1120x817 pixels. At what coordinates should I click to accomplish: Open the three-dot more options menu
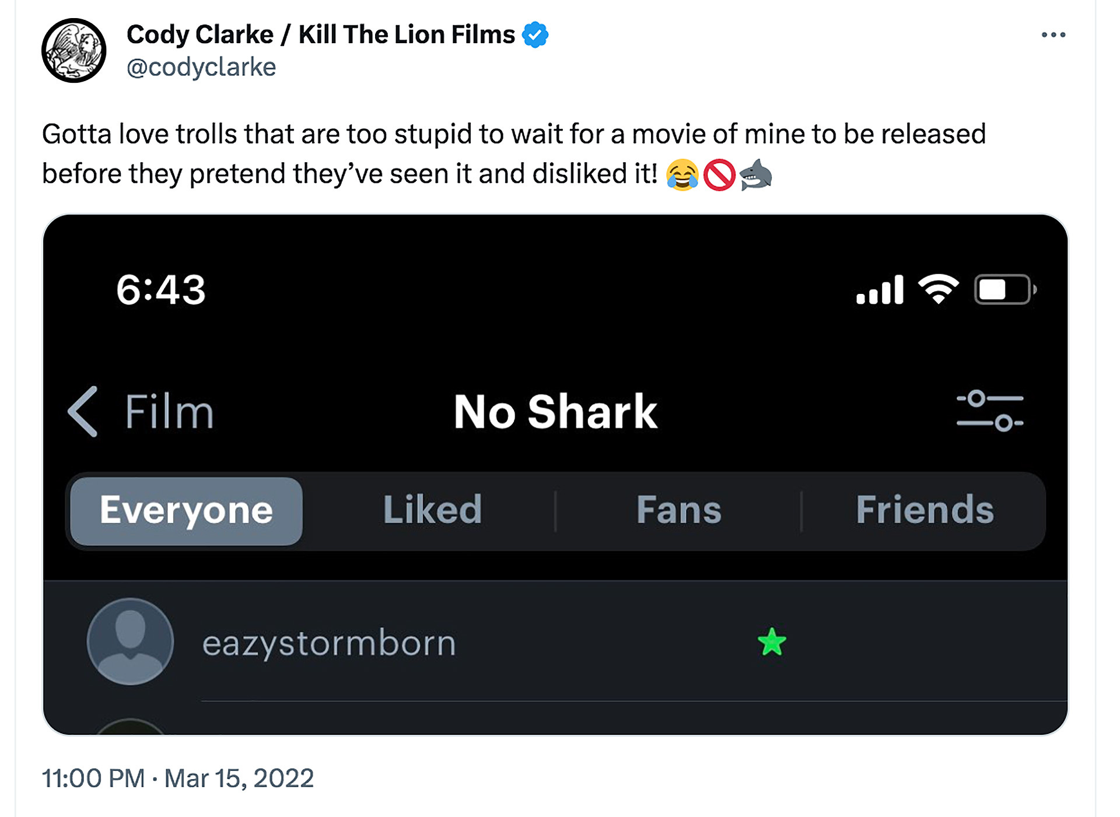[x=1053, y=35]
